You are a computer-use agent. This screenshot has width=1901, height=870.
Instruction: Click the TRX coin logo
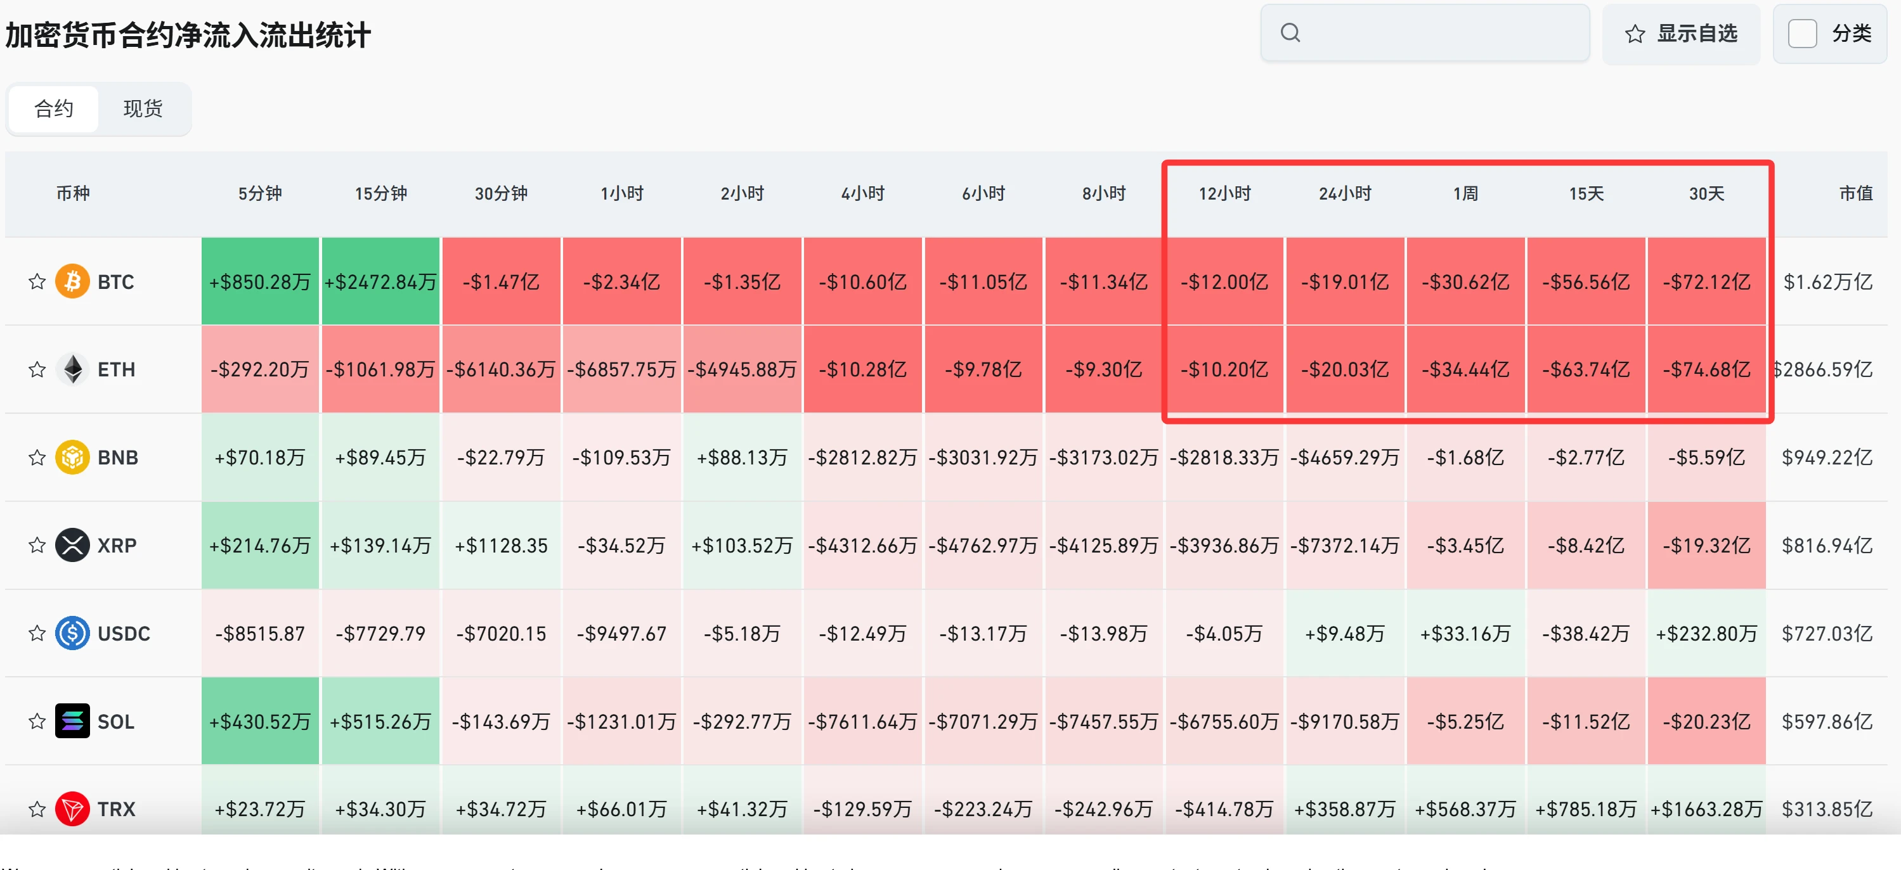coord(72,809)
